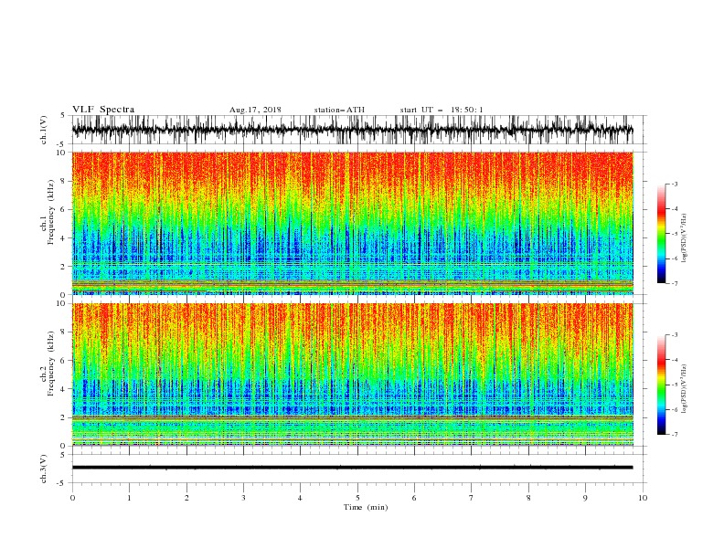Click the "log(PSD)(V²/Hz)" label beside ch.1 color bar

(x=685, y=238)
